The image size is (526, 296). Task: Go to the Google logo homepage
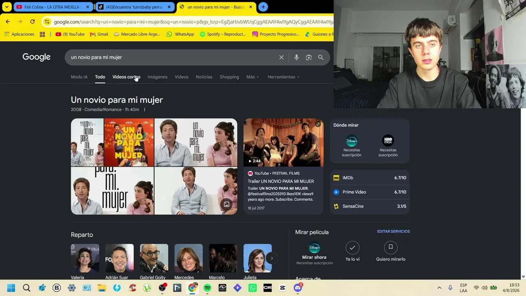(37, 57)
